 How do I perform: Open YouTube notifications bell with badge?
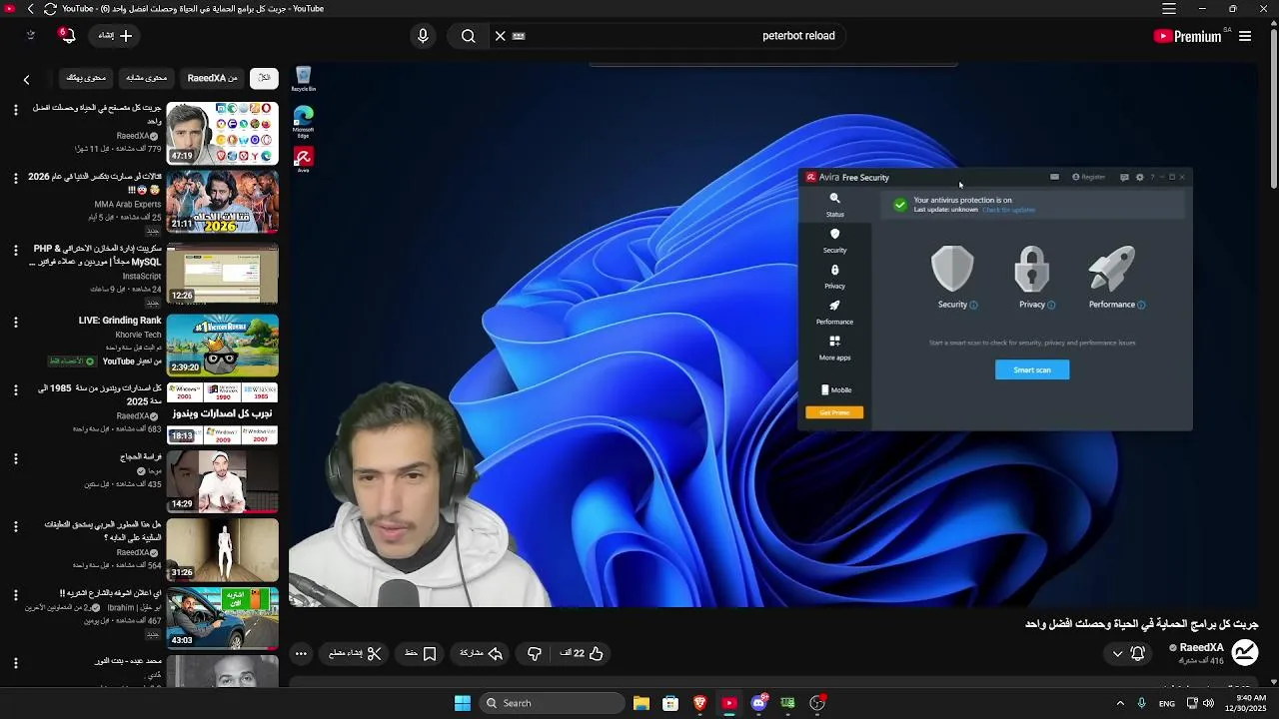67,36
